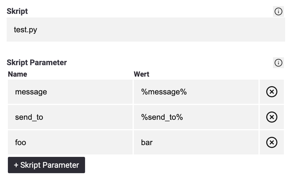Select the Wert column header

(x=141, y=74)
